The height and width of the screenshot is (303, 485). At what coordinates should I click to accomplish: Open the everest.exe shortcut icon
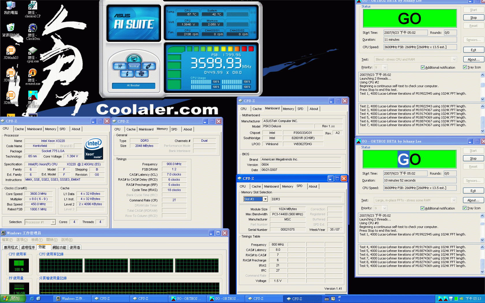click(x=33, y=77)
